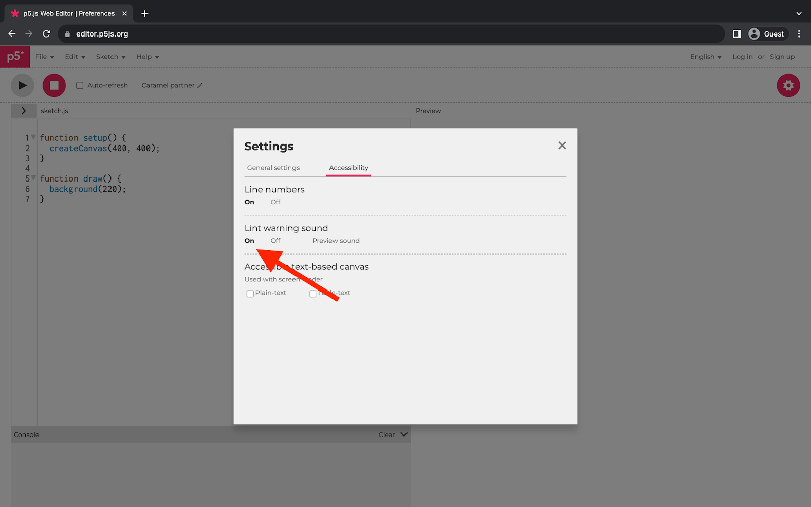Click the Sign up link
Image resolution: width=811 pixels, height=507 pixels.
(x=782, y=57)
